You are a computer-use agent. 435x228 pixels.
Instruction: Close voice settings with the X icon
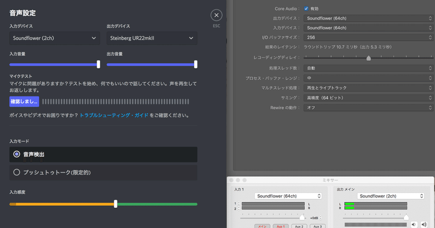pyautogui.click(x=216, y=15)
